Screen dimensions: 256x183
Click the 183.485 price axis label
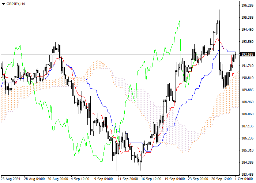pos(247,174)
